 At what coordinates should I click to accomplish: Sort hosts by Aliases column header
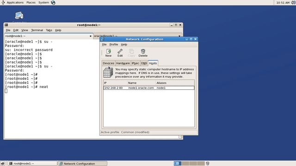point(175,83)
